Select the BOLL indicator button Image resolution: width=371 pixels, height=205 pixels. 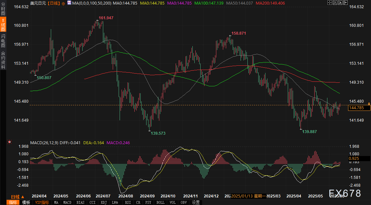pyautogui.click(x=160, y=202)
